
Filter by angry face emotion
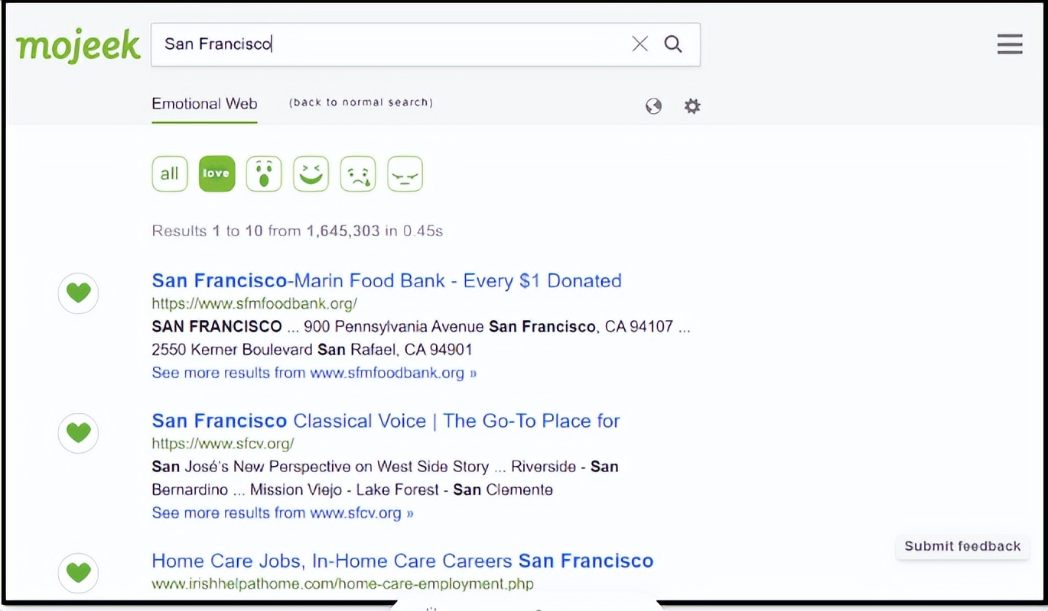[x=405, y=174]
